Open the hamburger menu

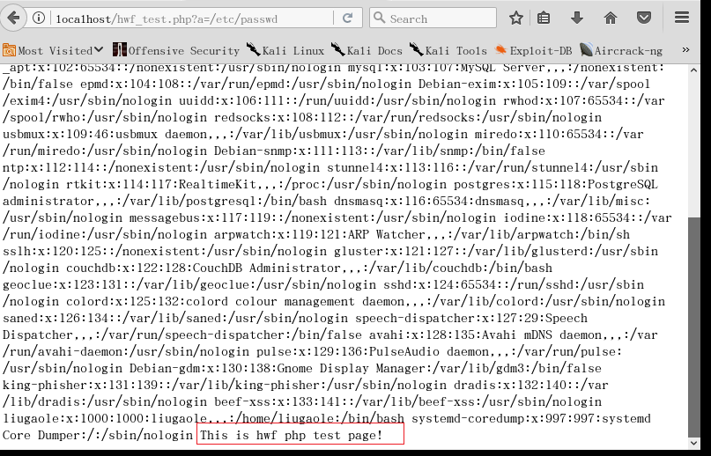tap(682, 18)
